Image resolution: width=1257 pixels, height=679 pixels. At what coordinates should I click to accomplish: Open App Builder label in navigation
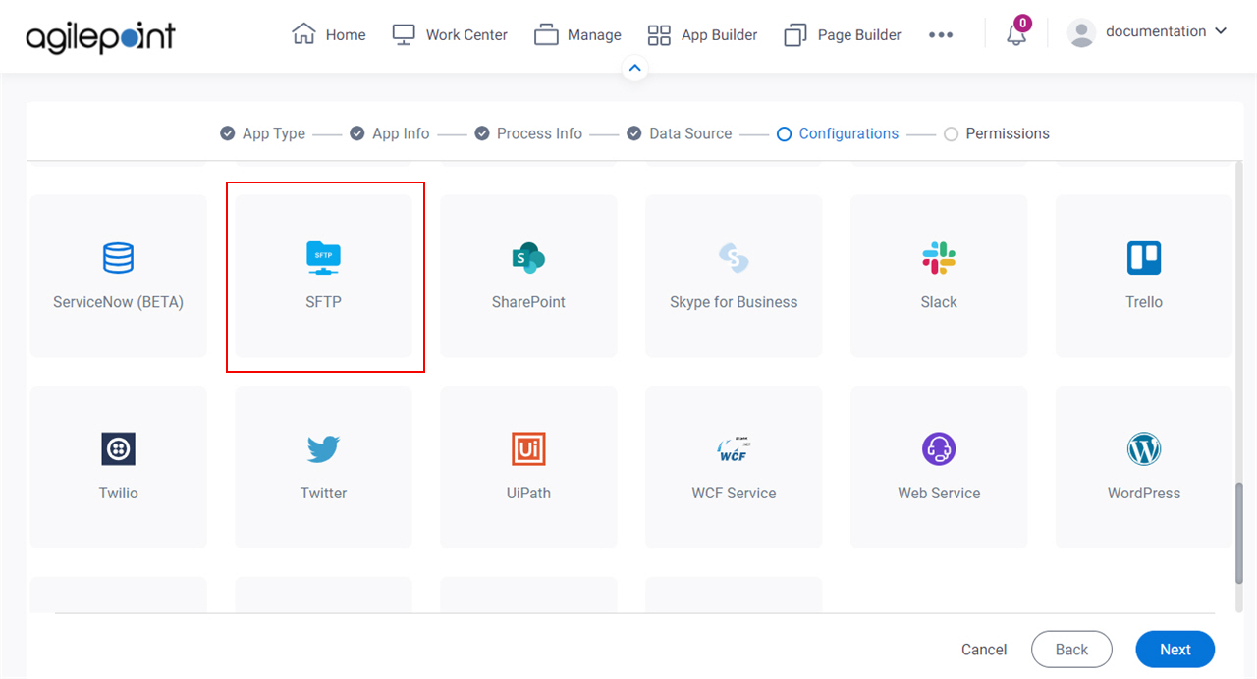pyautogui.click(x=720, y=34)
